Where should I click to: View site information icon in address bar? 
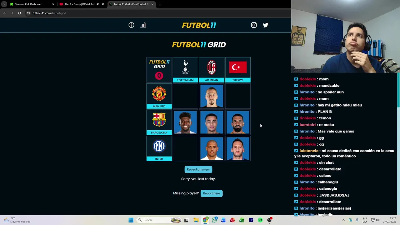(28, 13)
